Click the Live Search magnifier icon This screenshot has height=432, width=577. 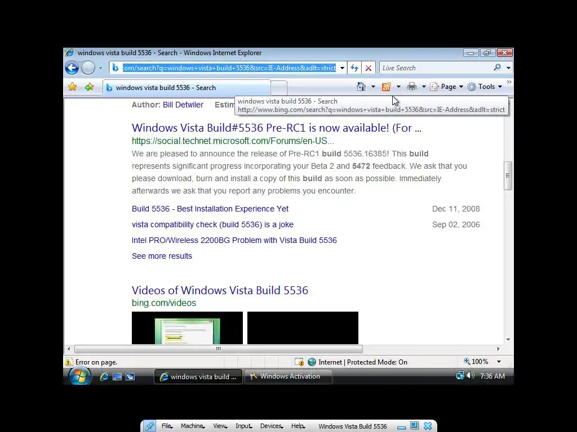tap(497, 67)
